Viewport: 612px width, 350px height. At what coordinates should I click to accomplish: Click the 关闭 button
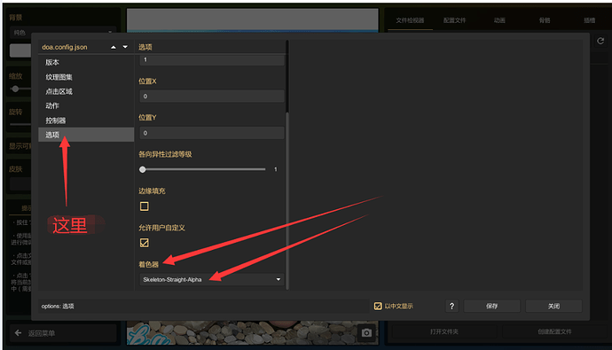pos(553,306)
